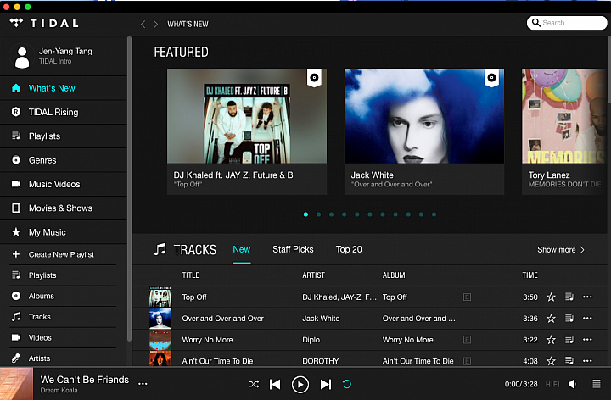Click Over and Over and Over thumbnail
The width and height of the screenshot is (611, 400).
[160, 319]
